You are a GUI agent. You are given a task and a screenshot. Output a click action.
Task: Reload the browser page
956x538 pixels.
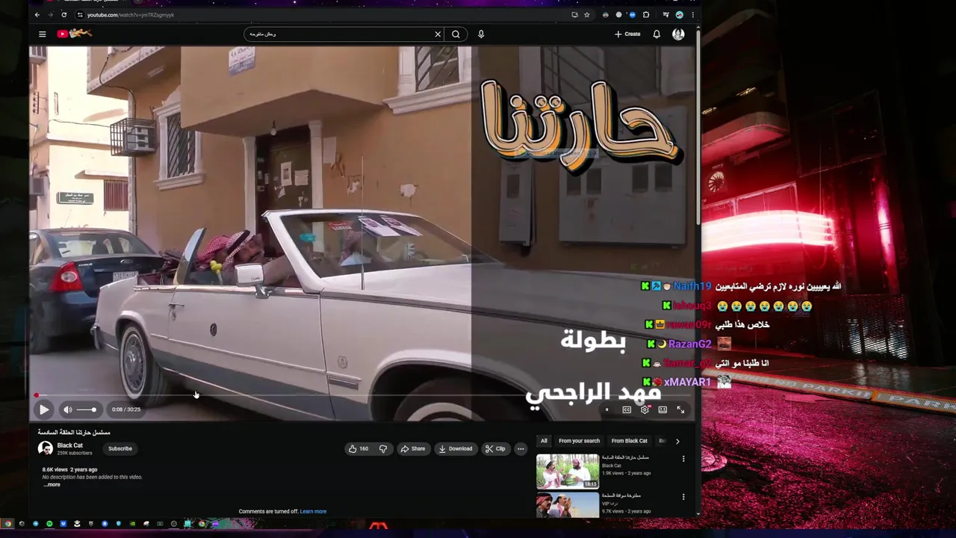(64, 15)
